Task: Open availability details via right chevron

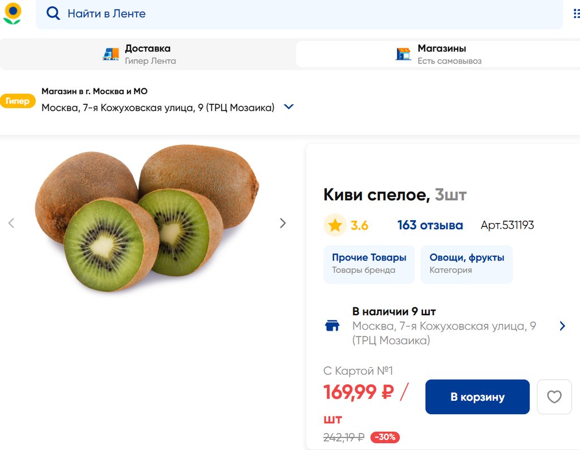Action: pyautogui.click(x=562, y=325)
